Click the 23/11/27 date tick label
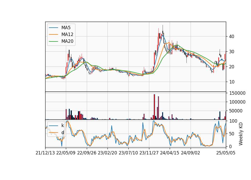 149,153
